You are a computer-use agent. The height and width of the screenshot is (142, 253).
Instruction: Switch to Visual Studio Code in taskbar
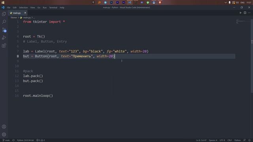(x=130, y=2)
